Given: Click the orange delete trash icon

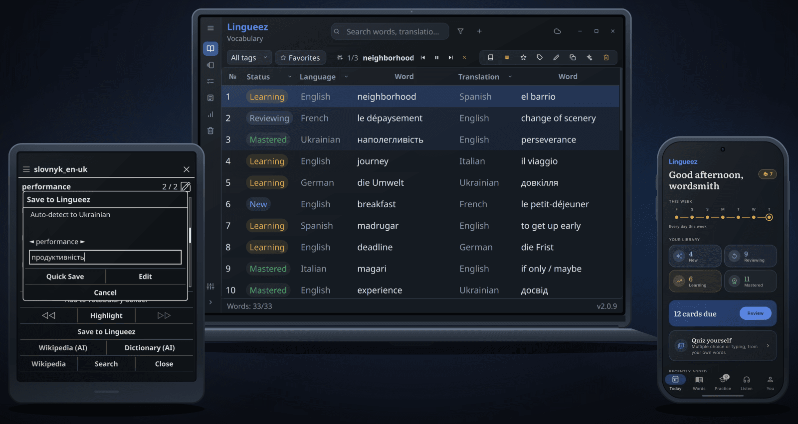Looking at the screenshot, I should (x=606, y=58).
